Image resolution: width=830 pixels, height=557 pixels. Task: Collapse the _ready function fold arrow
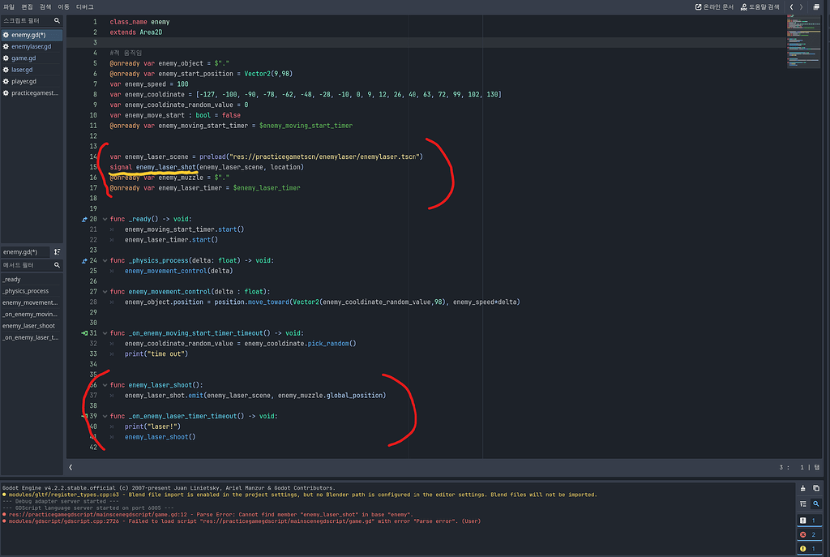tap(105, 219)
